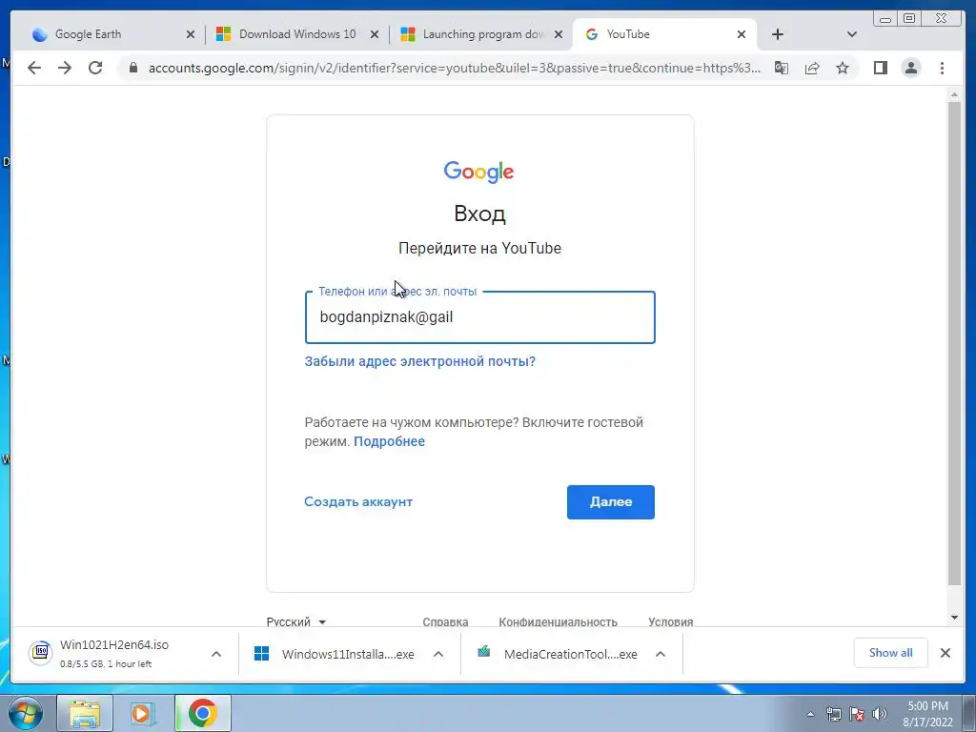Close the Google Earth tab

(191, 35)
